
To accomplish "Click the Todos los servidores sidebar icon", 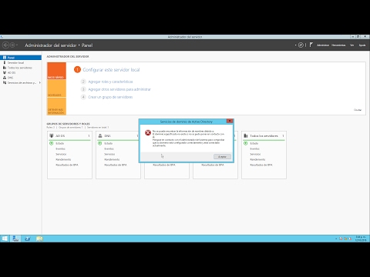I will (5, 68).
